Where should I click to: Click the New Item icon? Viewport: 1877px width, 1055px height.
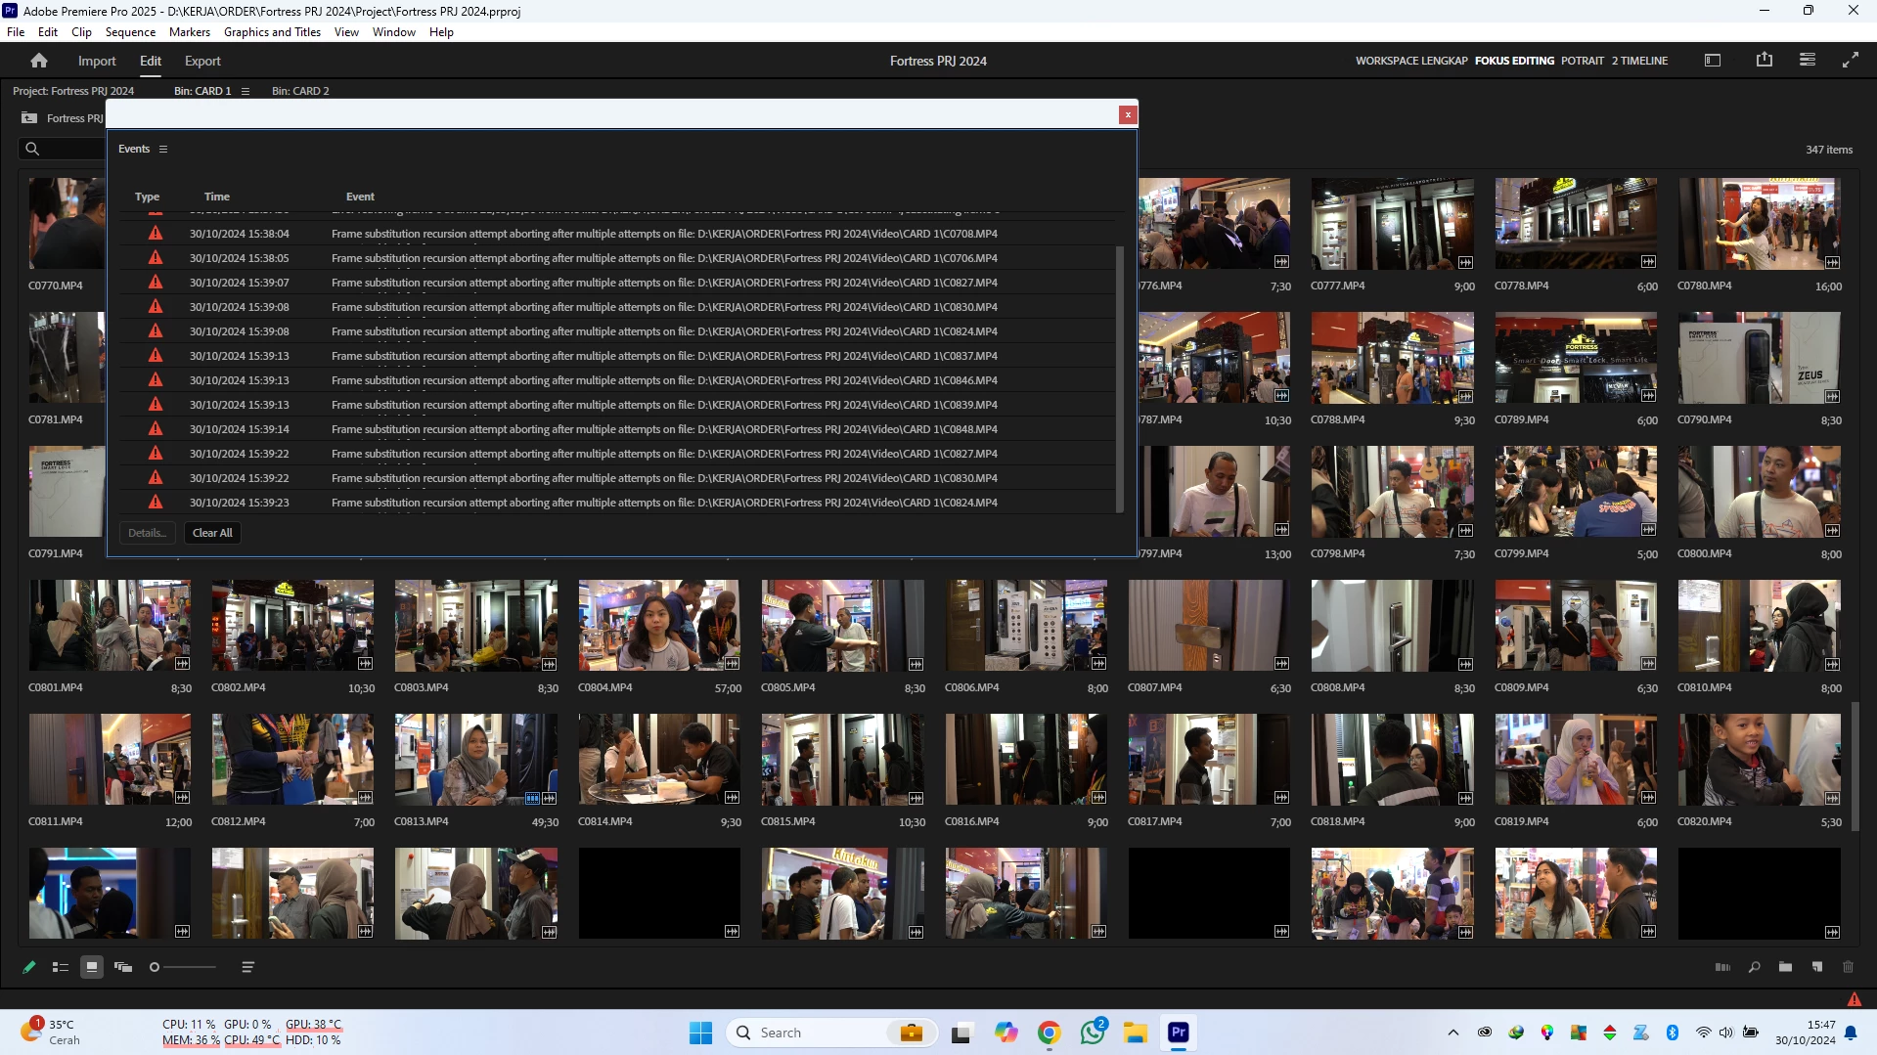pos(1817,967)
